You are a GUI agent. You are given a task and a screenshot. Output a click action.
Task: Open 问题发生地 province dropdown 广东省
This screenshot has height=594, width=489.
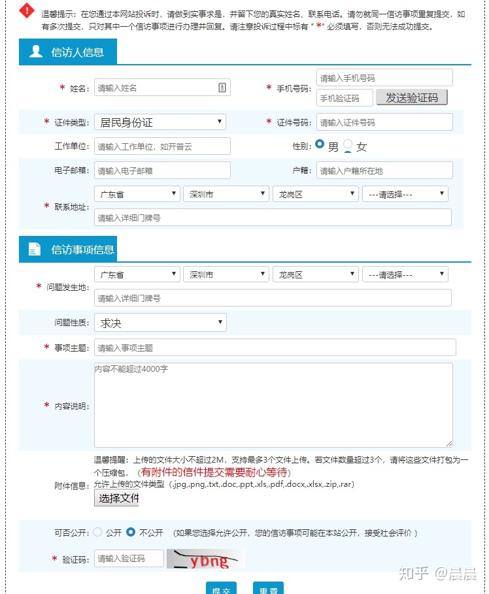click(x=137, y=274)
